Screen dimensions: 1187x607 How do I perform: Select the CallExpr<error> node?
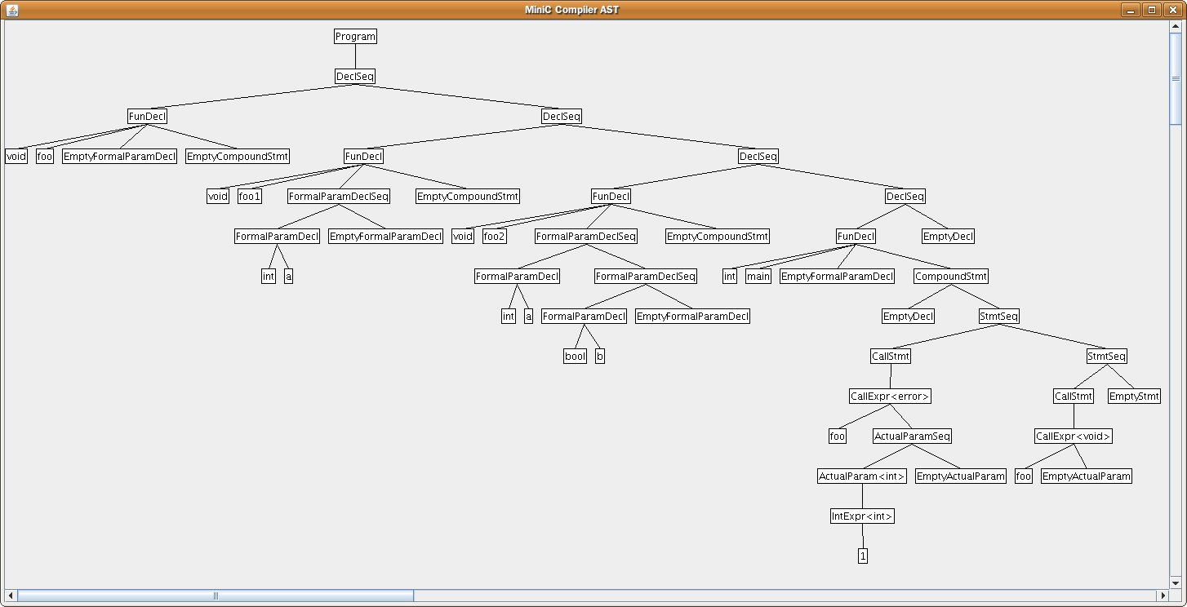(x=890, y=397)
